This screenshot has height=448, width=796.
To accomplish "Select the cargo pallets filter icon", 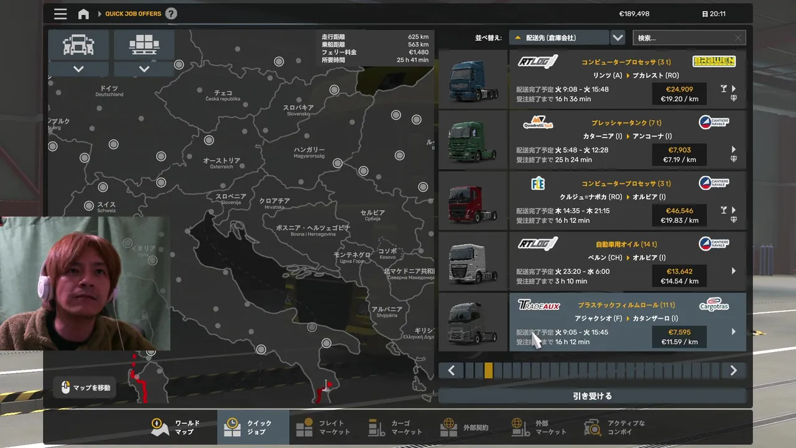I will (144, 45).
